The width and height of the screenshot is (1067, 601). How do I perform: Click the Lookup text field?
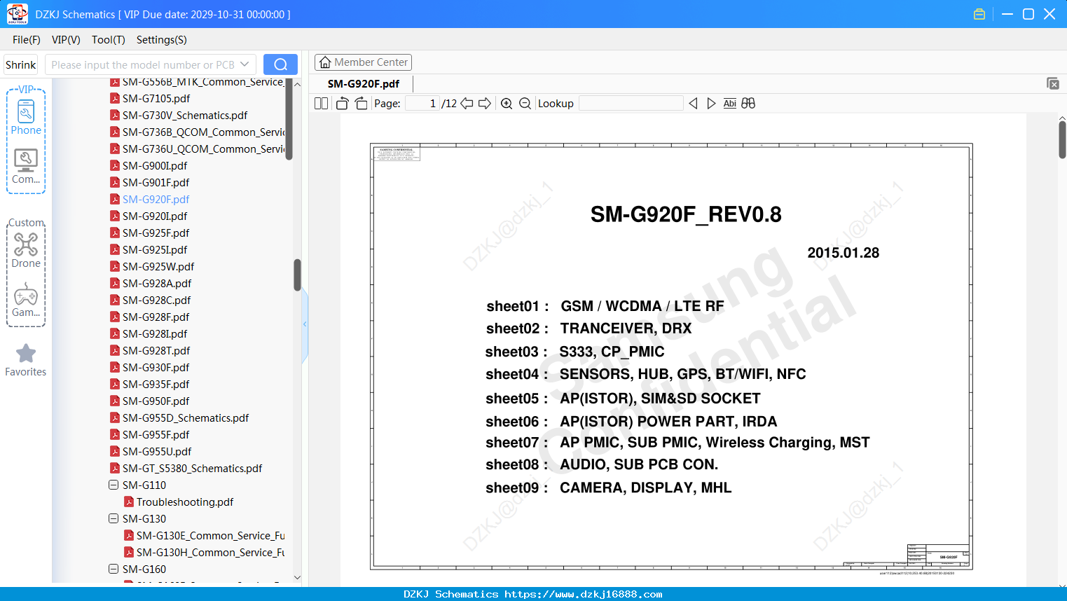631,104
